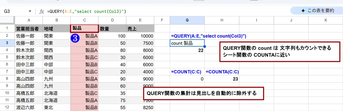The image size is (343, 111).
Task: Select column K header
Action: click(326, 20)
